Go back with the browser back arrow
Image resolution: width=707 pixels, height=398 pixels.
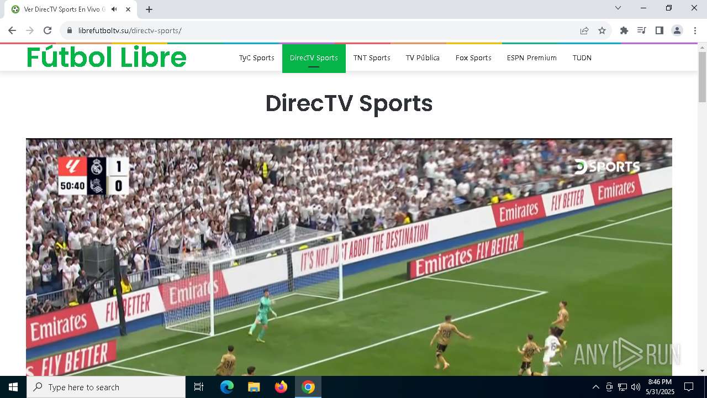click(x=12, y=30)
